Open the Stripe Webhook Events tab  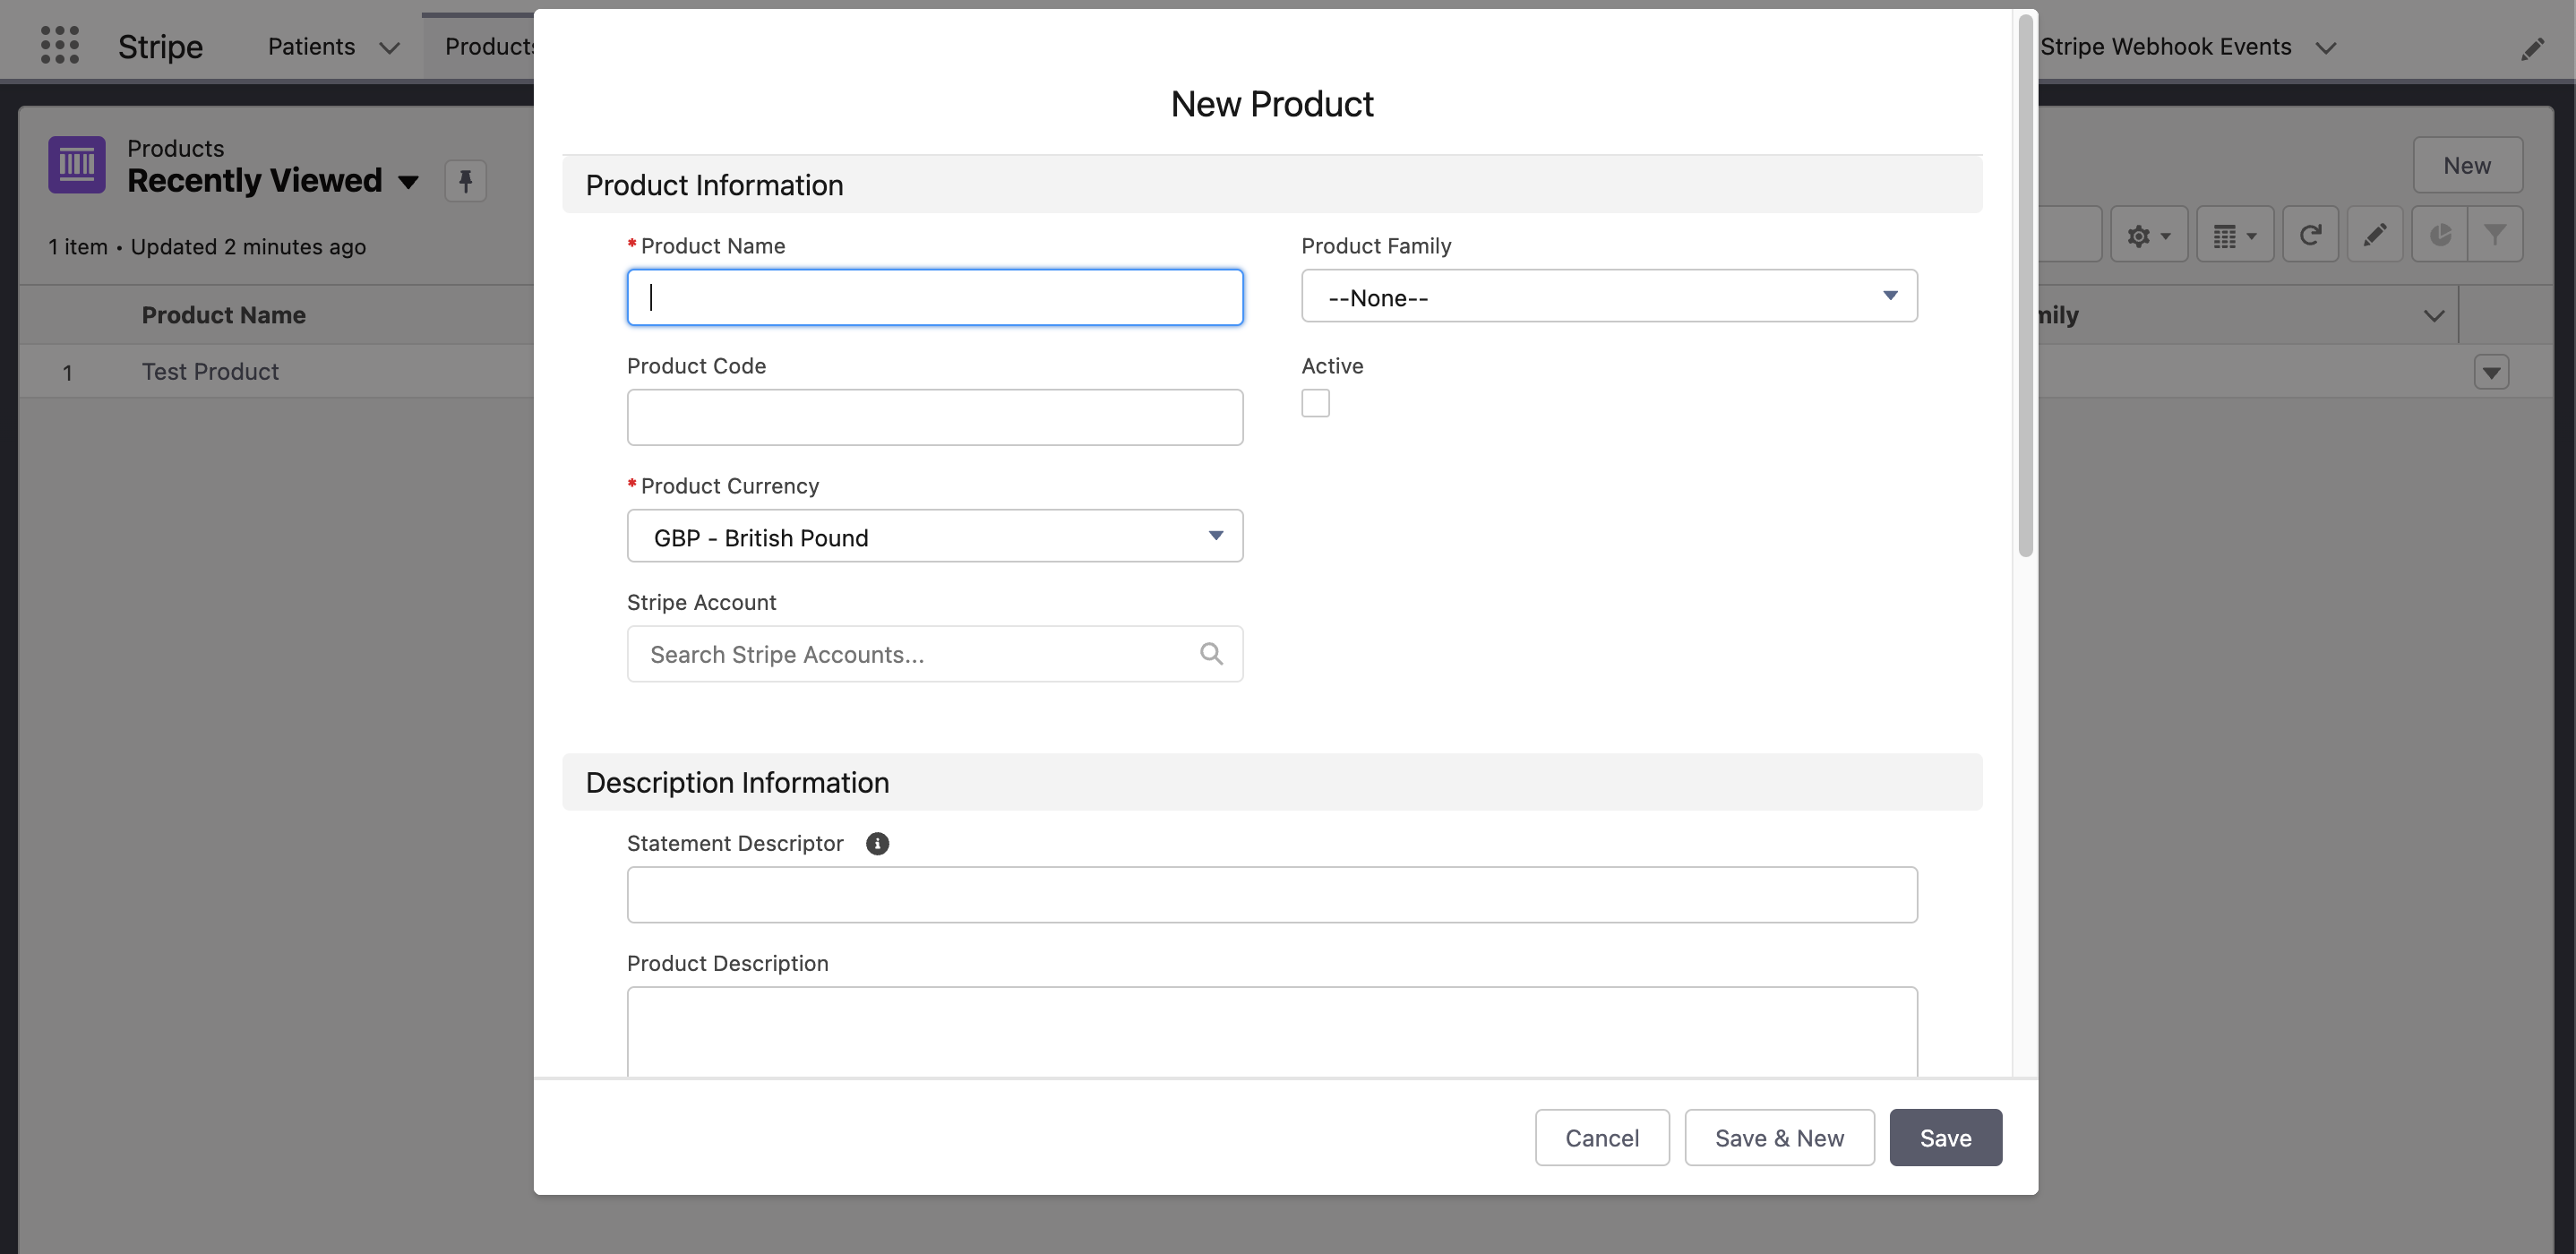pos(2165,47)
